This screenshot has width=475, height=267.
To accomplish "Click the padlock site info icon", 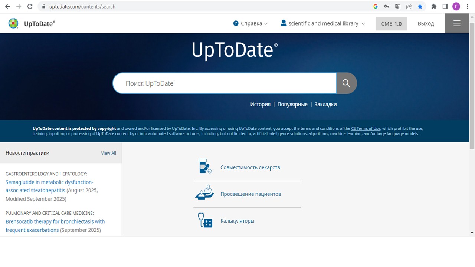I will point(44,7).
